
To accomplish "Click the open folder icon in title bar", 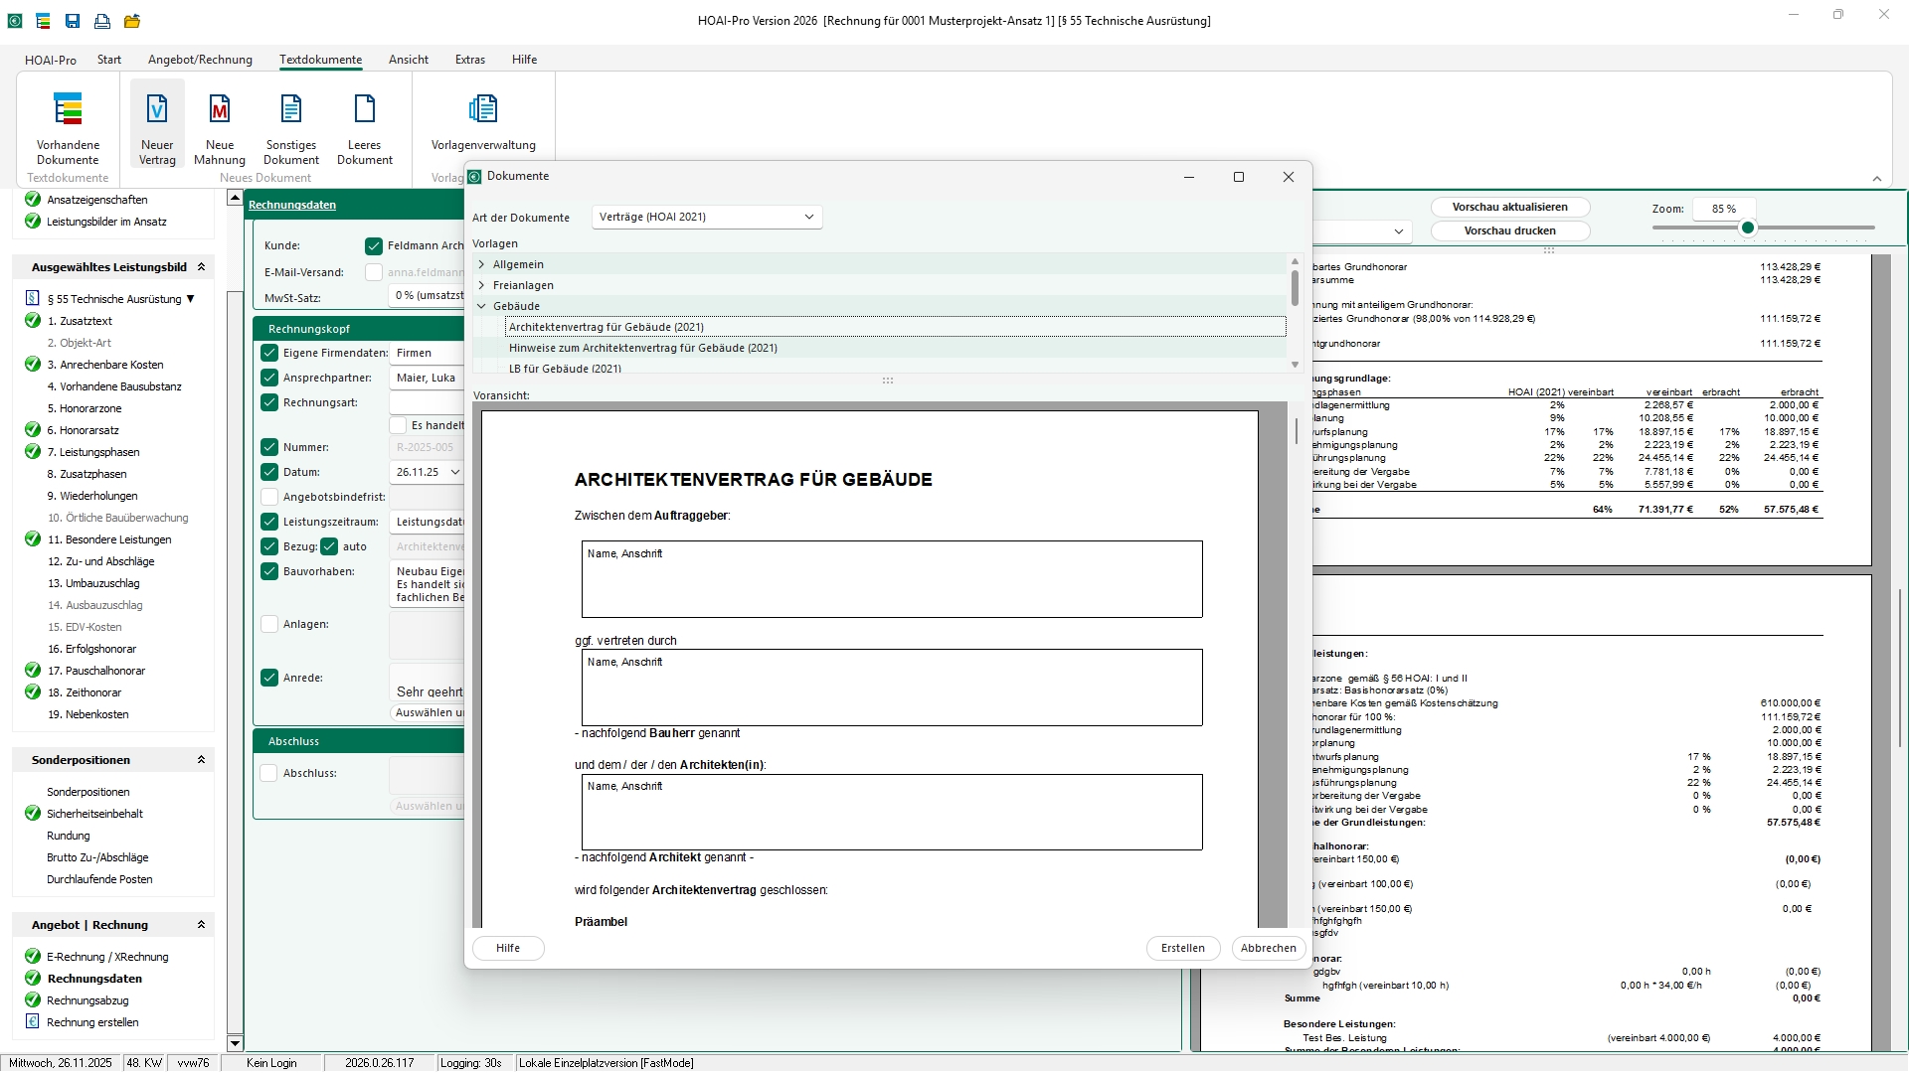I will tap(132, 21).
